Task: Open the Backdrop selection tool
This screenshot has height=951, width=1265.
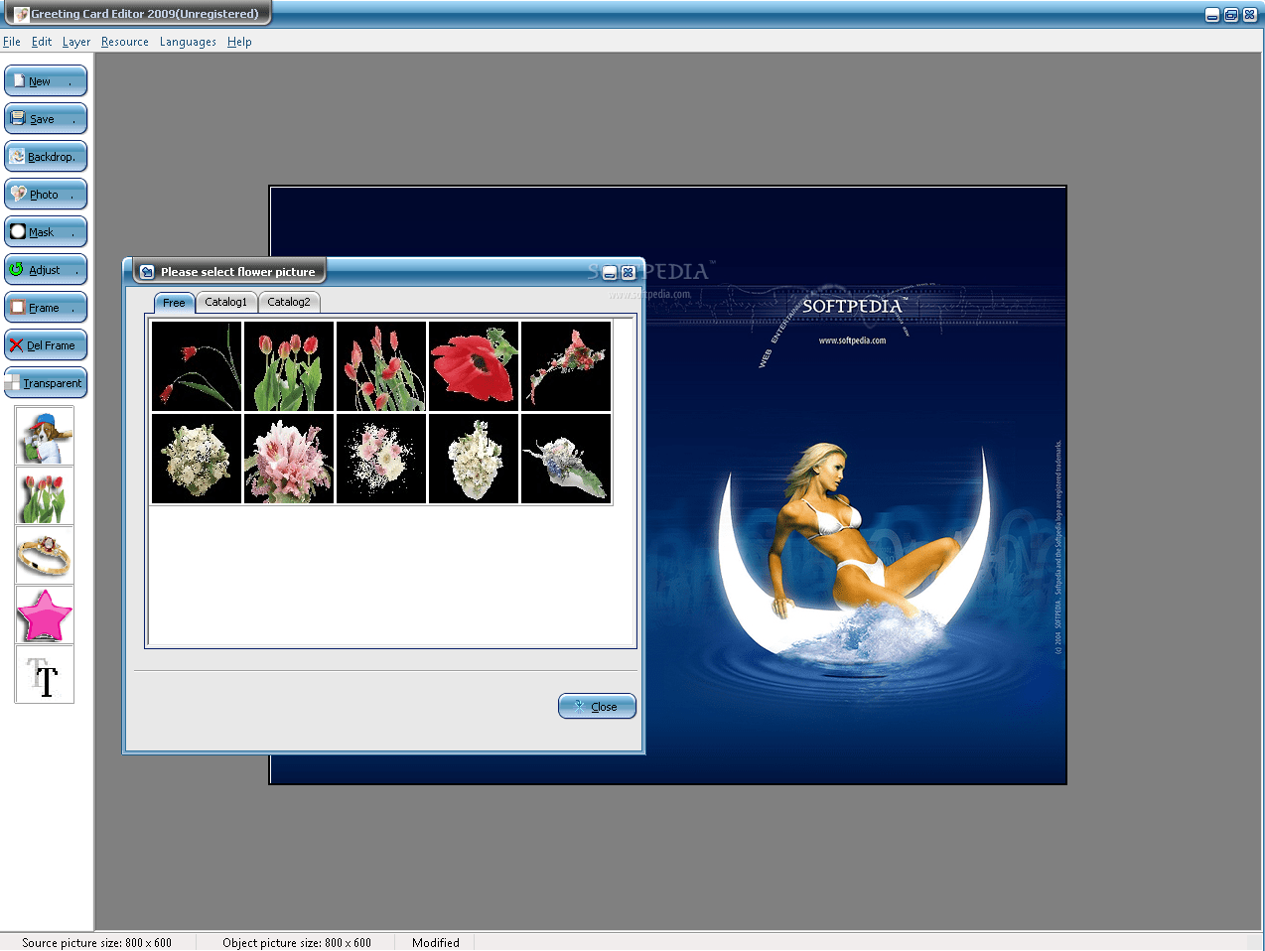Action: click(46, 156)
